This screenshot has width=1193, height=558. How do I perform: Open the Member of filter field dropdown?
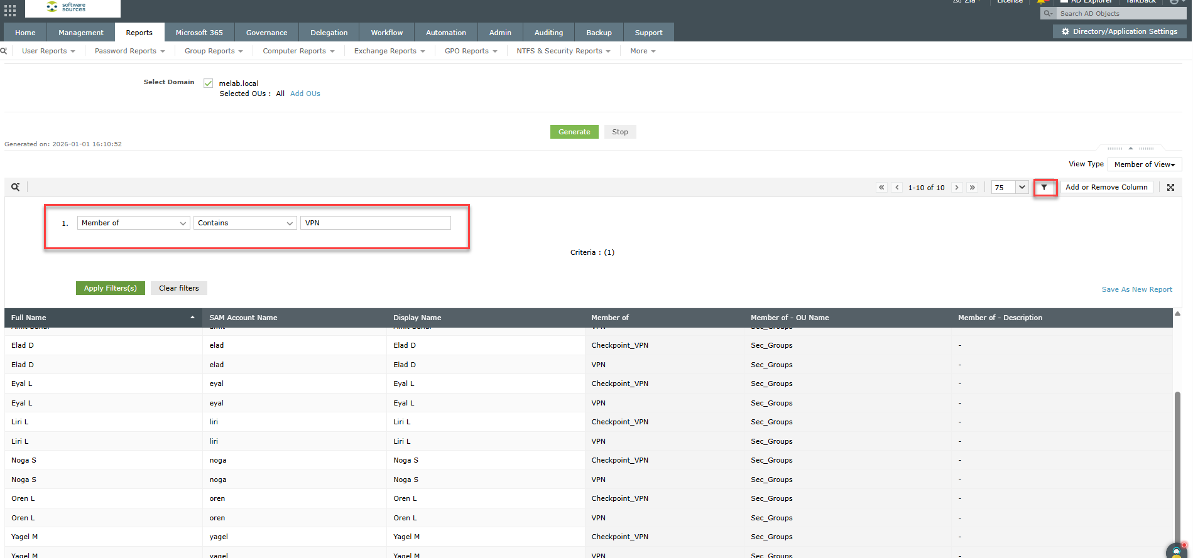coord(133,223)
